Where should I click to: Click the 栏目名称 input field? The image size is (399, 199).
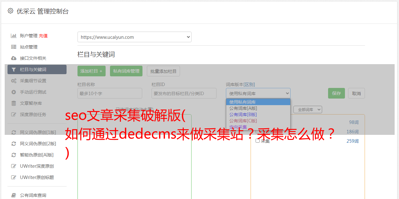coord(110,93)
